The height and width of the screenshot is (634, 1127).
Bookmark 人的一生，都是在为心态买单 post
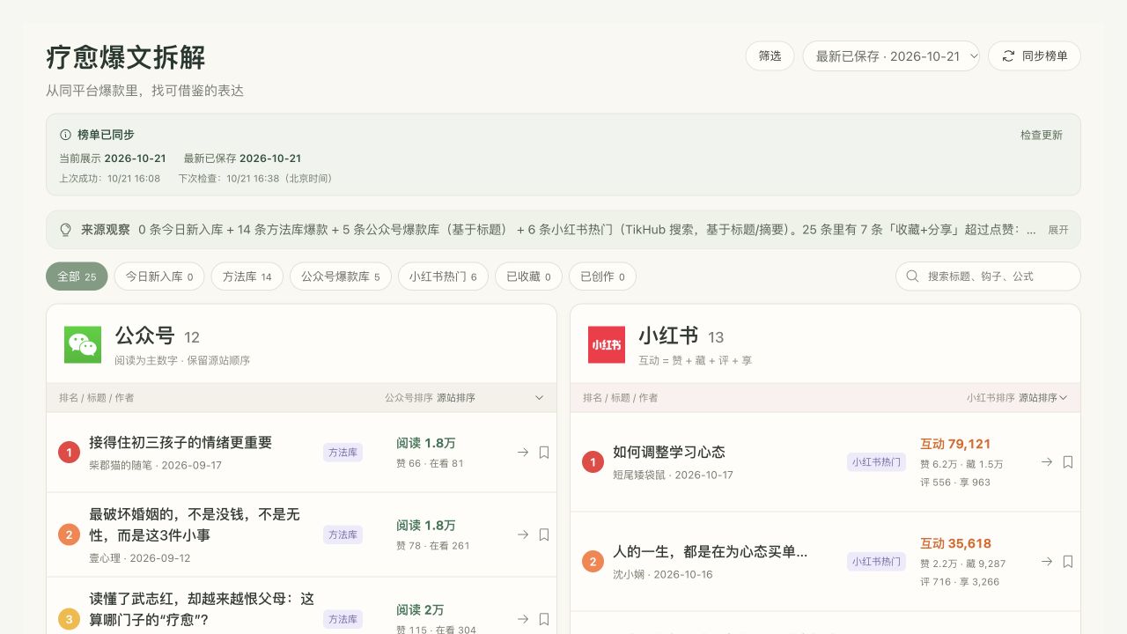point(1068,561)
